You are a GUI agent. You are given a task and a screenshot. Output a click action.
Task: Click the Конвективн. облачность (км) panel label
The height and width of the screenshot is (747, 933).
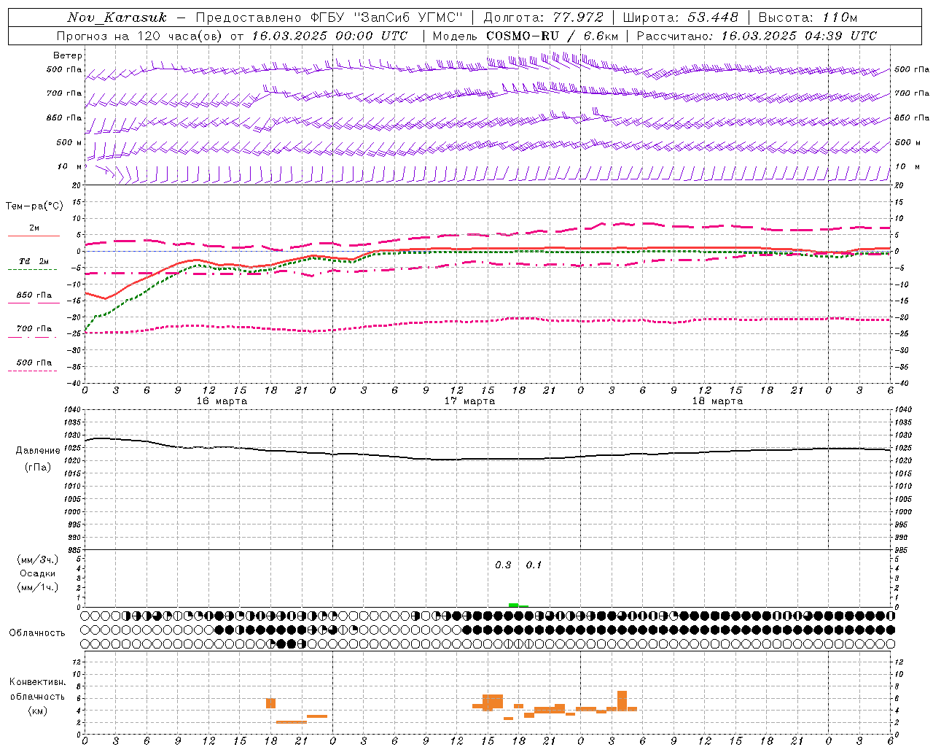pos(37,696)
